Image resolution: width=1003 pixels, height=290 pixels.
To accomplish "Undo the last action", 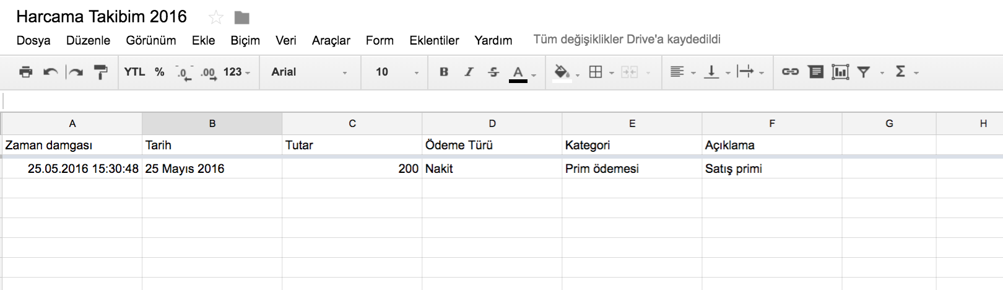I will [x=50, y=72].
